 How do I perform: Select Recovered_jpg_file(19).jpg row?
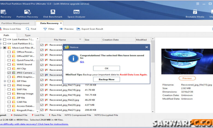pyautogui.click(x=95, y=95)
